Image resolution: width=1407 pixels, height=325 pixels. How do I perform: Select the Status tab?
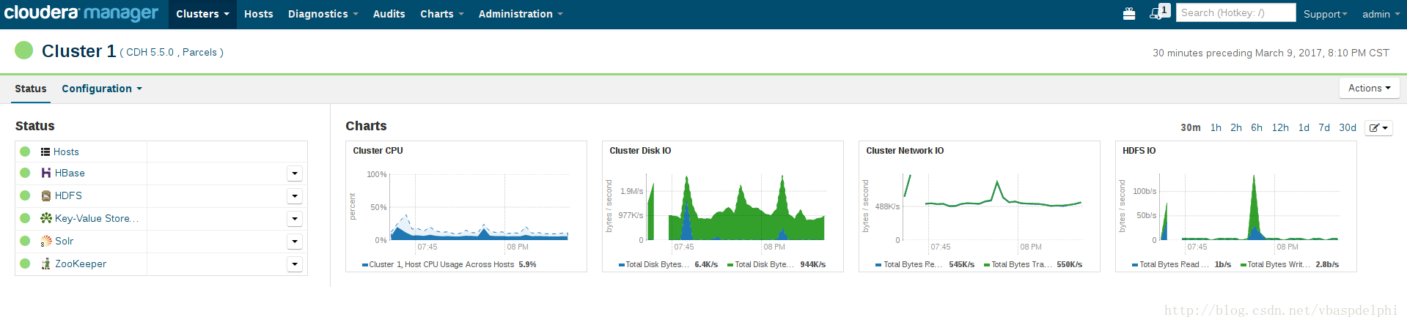pos(31,89)
